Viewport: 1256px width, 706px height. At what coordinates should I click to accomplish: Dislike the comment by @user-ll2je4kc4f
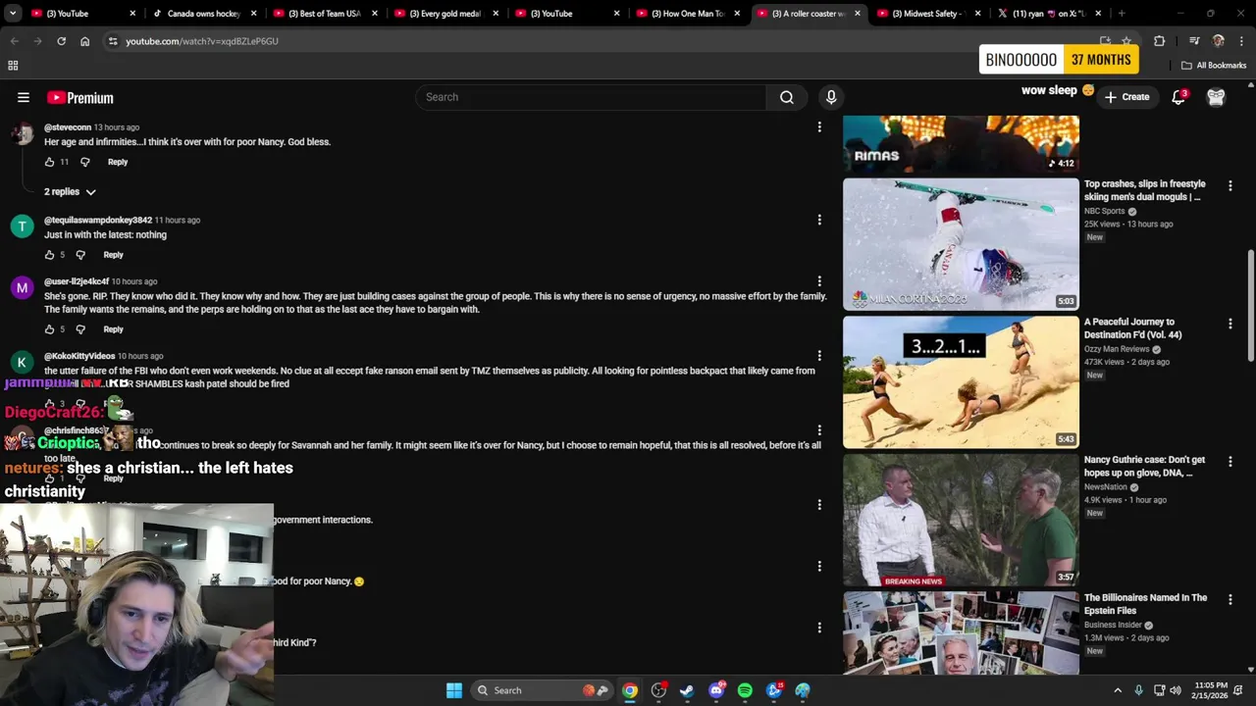80,329
